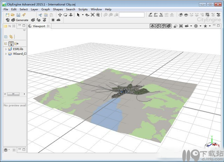Click the ruler measure tool icon
224x162 pixels.
(x=24, y=15)
